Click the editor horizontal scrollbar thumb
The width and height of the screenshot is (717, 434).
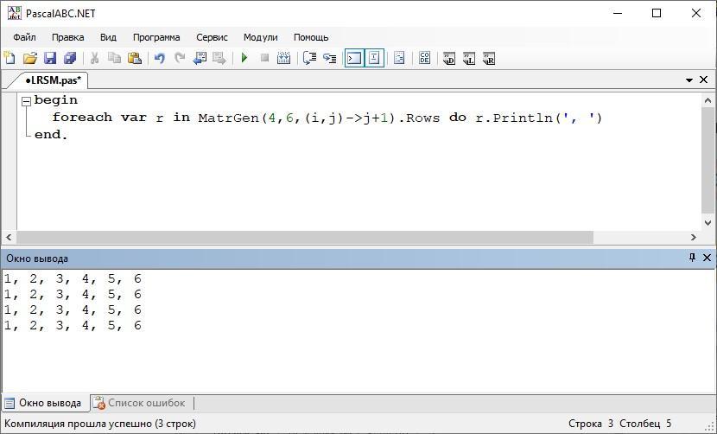[305, 237]
